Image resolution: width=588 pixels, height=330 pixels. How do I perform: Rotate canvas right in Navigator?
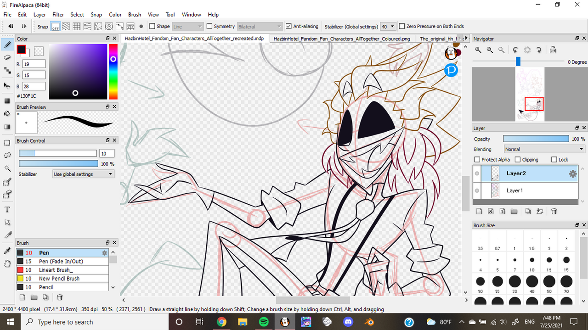[x=539, y=50]
